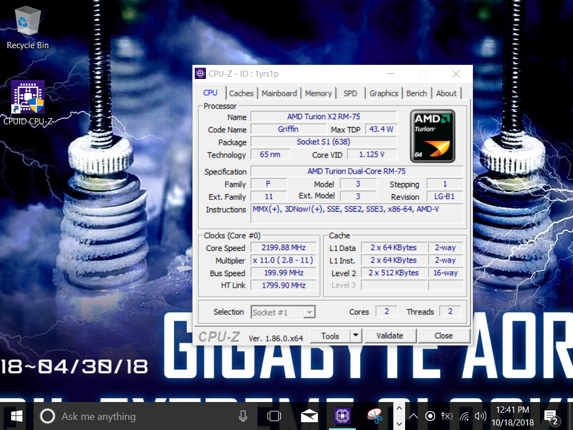Image resolution: width=573 pixels, height=430 pixels.
Task: Click the Level 2 16-way value
Action: [445, 273]
